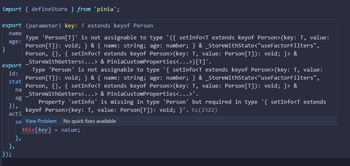
Task: Click the underlined 'this' keyword in the code
Action: (28, 130)
